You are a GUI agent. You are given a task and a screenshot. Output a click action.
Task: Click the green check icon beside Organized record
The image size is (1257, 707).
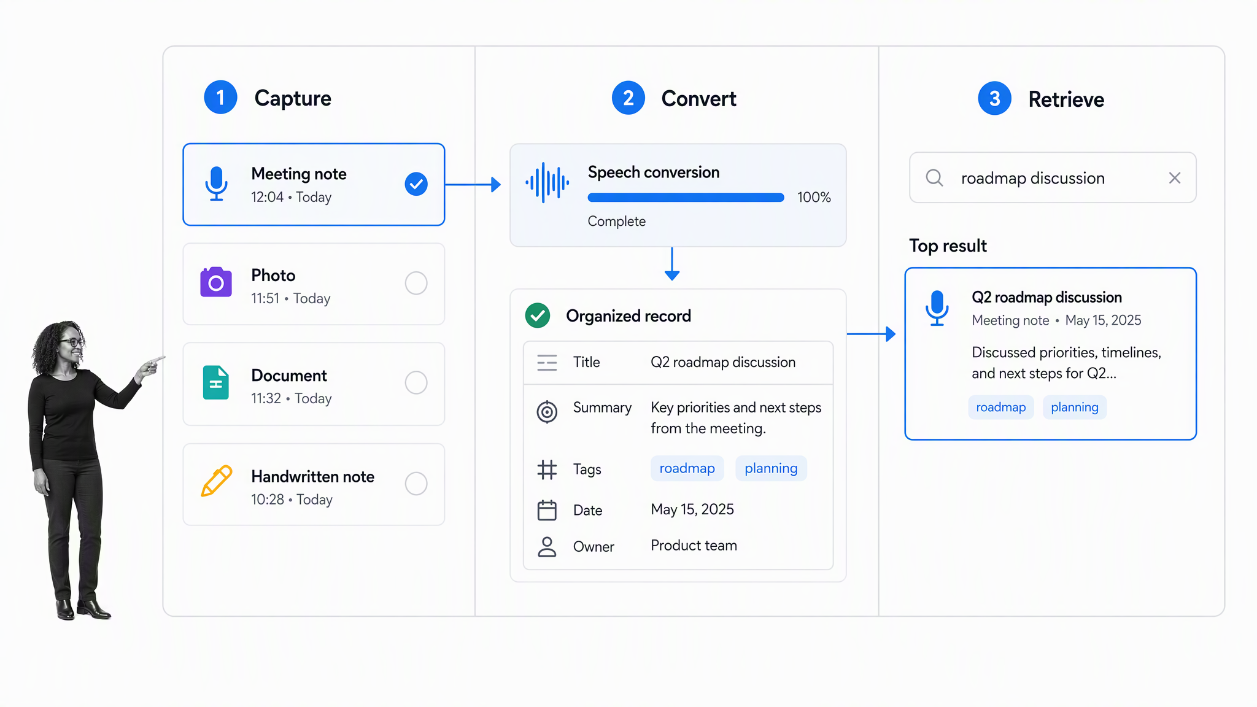pyautogui.click(x=538, y=315)
